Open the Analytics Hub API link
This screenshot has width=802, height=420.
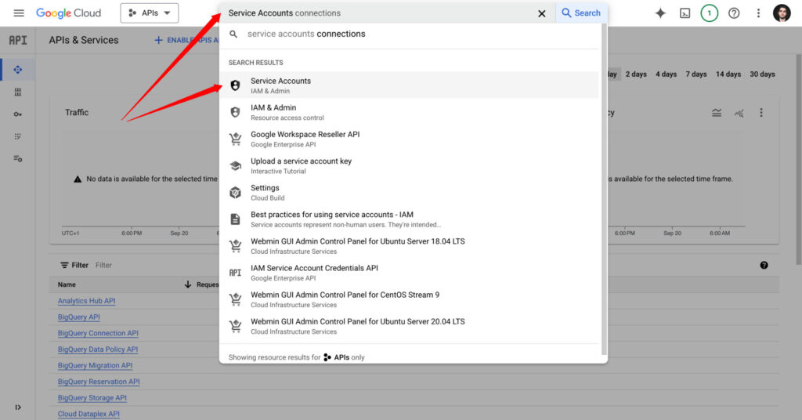click(86, 301)
